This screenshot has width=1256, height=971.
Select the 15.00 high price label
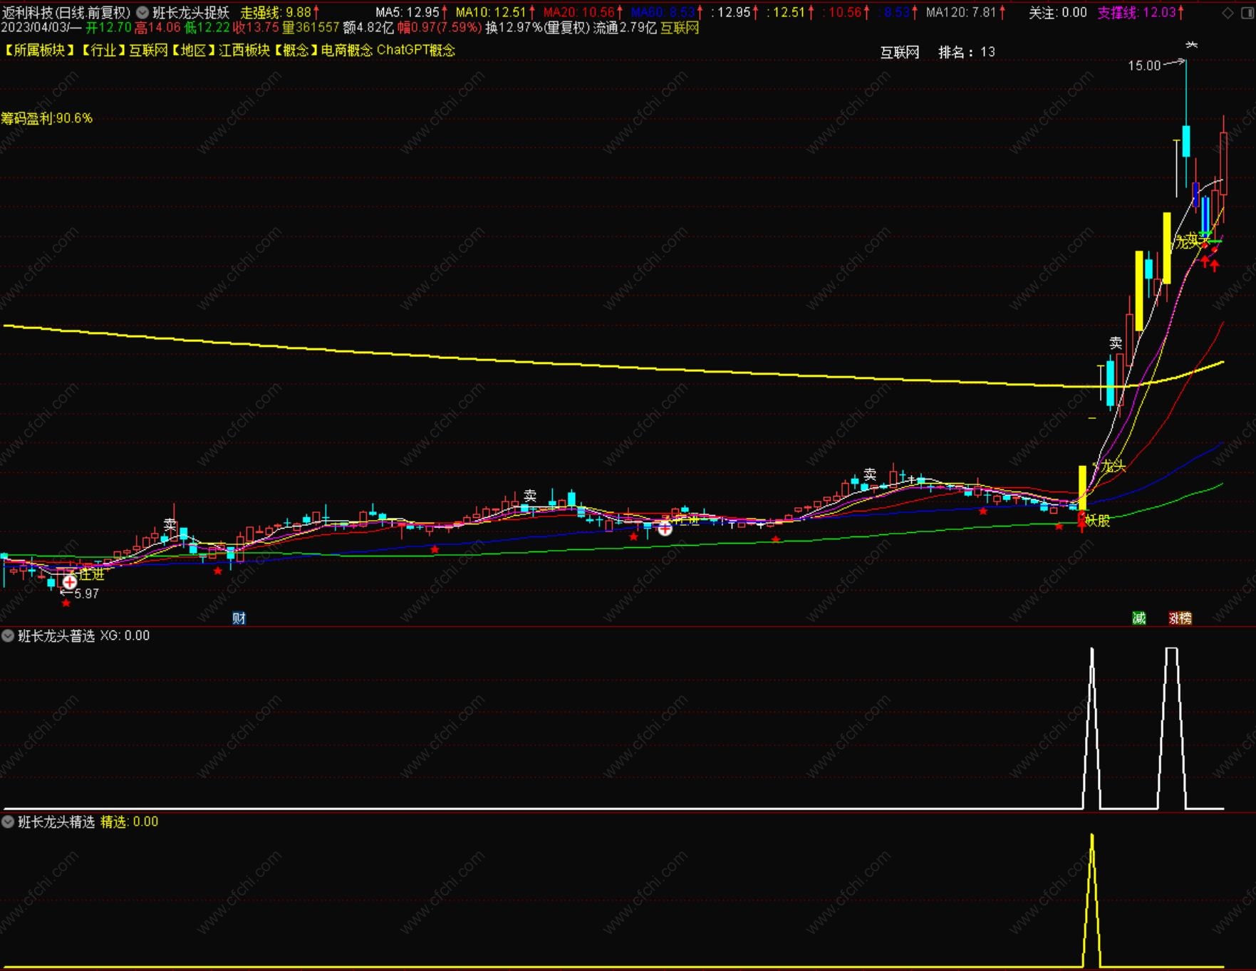pos(1144,66)
